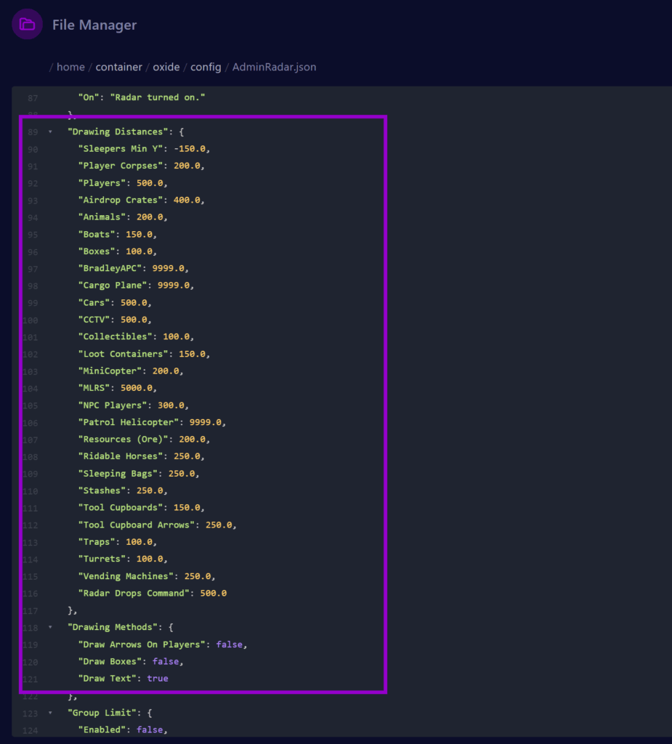The width and height of the screenshot is (672, 744).
Task: Place cursor on "Sleepers Min Y" value -150.0
Action: pyautogui.click(x=190, y=148)
